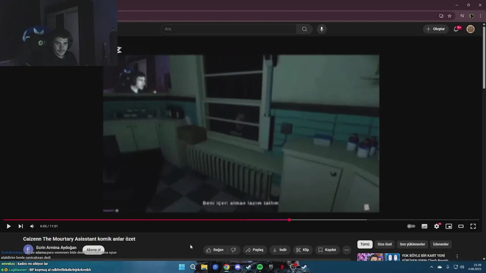The image size is (486, 273).
Task: Open Chrome profile avatar
Action: click(471, 16)
